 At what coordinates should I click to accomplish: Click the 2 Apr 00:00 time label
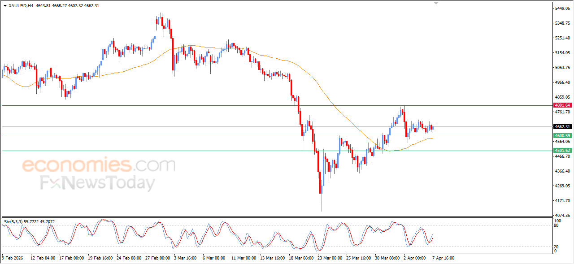coord(415,258)
